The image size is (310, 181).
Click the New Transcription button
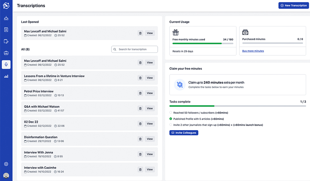coord(293,5)
